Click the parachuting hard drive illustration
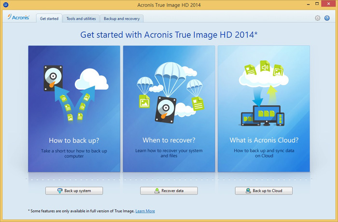Image resolution: width=338 pixels, height=222 pixels. [x=169, y=93]
